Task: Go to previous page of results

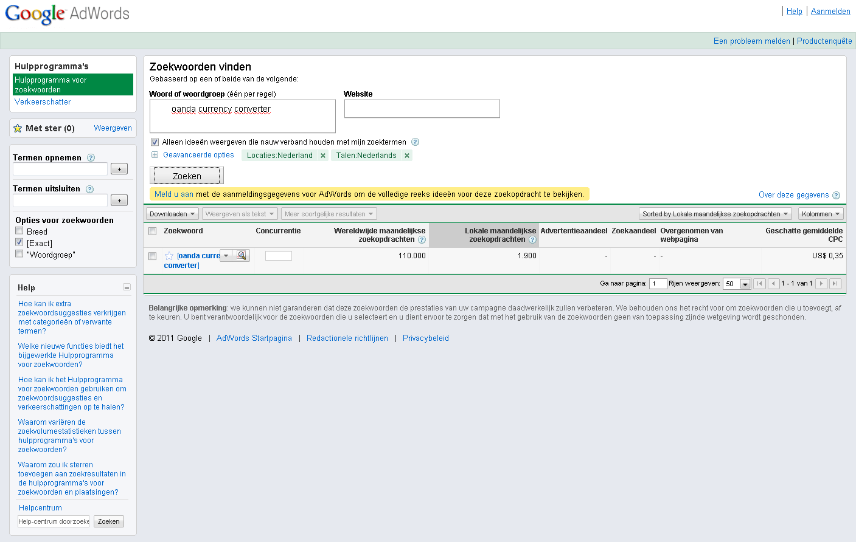Action: coord(774,284)
